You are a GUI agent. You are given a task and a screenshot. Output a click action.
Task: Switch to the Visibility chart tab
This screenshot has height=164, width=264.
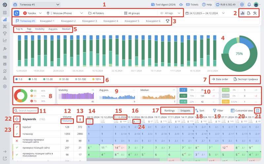tap(40, 29)
